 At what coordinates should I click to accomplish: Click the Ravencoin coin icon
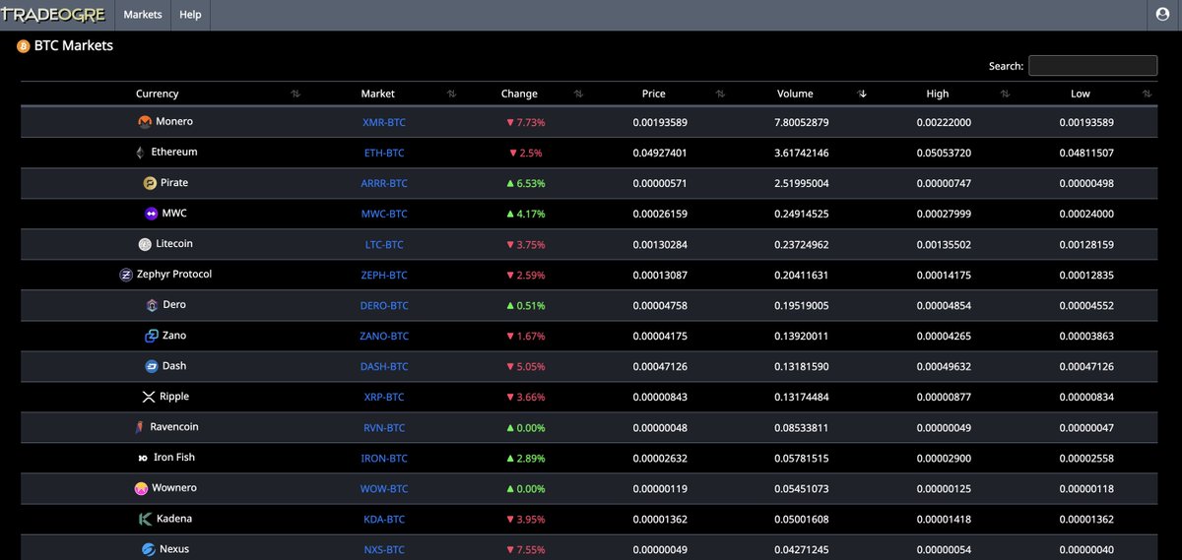tap(139, 427)
